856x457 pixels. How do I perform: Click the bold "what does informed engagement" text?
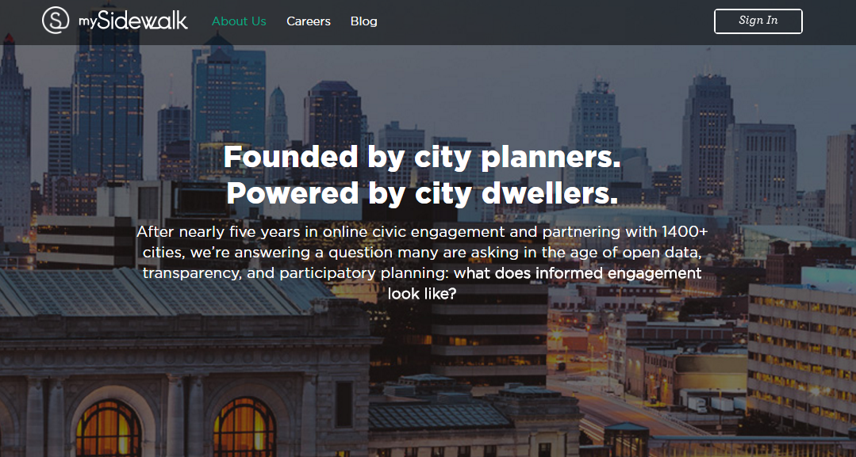(578, 273)
